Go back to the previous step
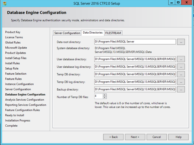Viewport: 194px width, 145px height. tap(113, 137)
